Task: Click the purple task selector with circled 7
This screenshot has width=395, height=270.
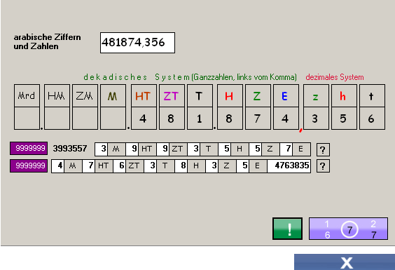Action: click(348, 229)
